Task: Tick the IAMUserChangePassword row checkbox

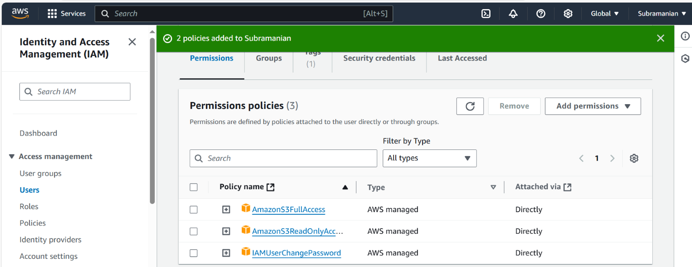Action: pos(194,253)
